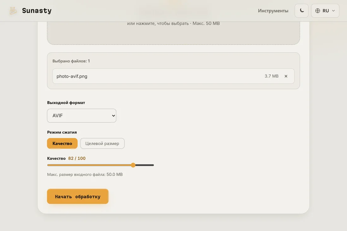347x231 pixels.
Task: Click the globe language icon
Action: click(x=318, y=11)
